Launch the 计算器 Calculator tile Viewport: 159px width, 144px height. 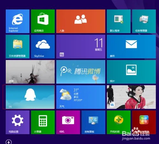(x=43, y=122)
